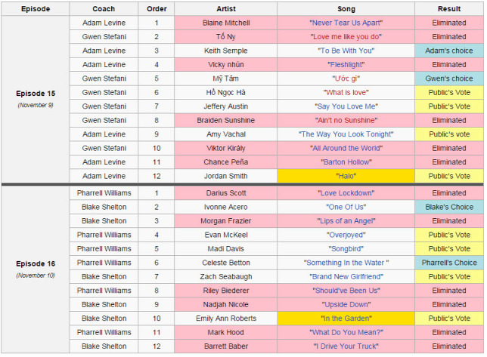Click the "Love me like you do" link
The height and width of the screenshot is (357, 487).
pos(346,37)
